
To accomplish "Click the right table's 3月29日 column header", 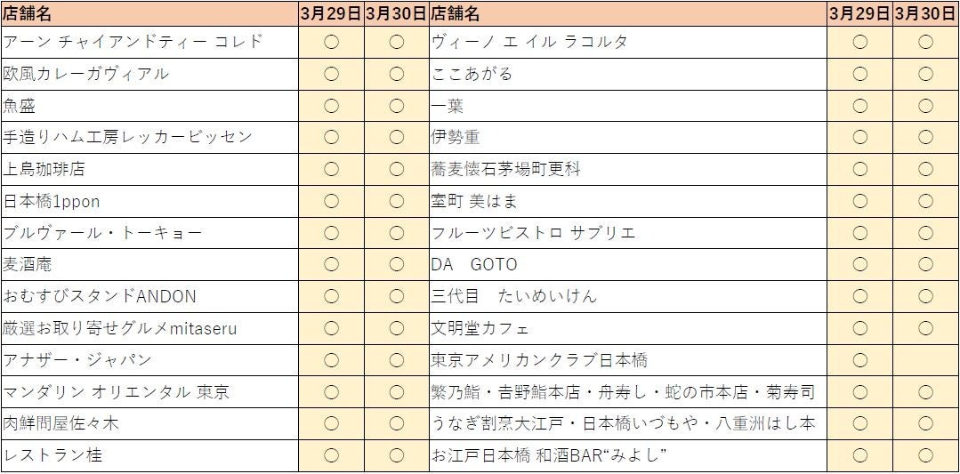I will tap(859, 13).
